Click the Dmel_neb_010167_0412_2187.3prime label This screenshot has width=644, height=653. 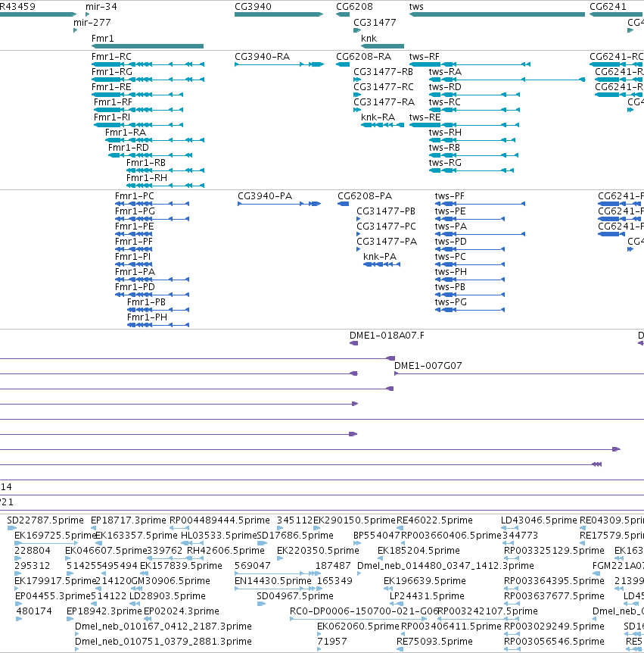tap(163, 626)
